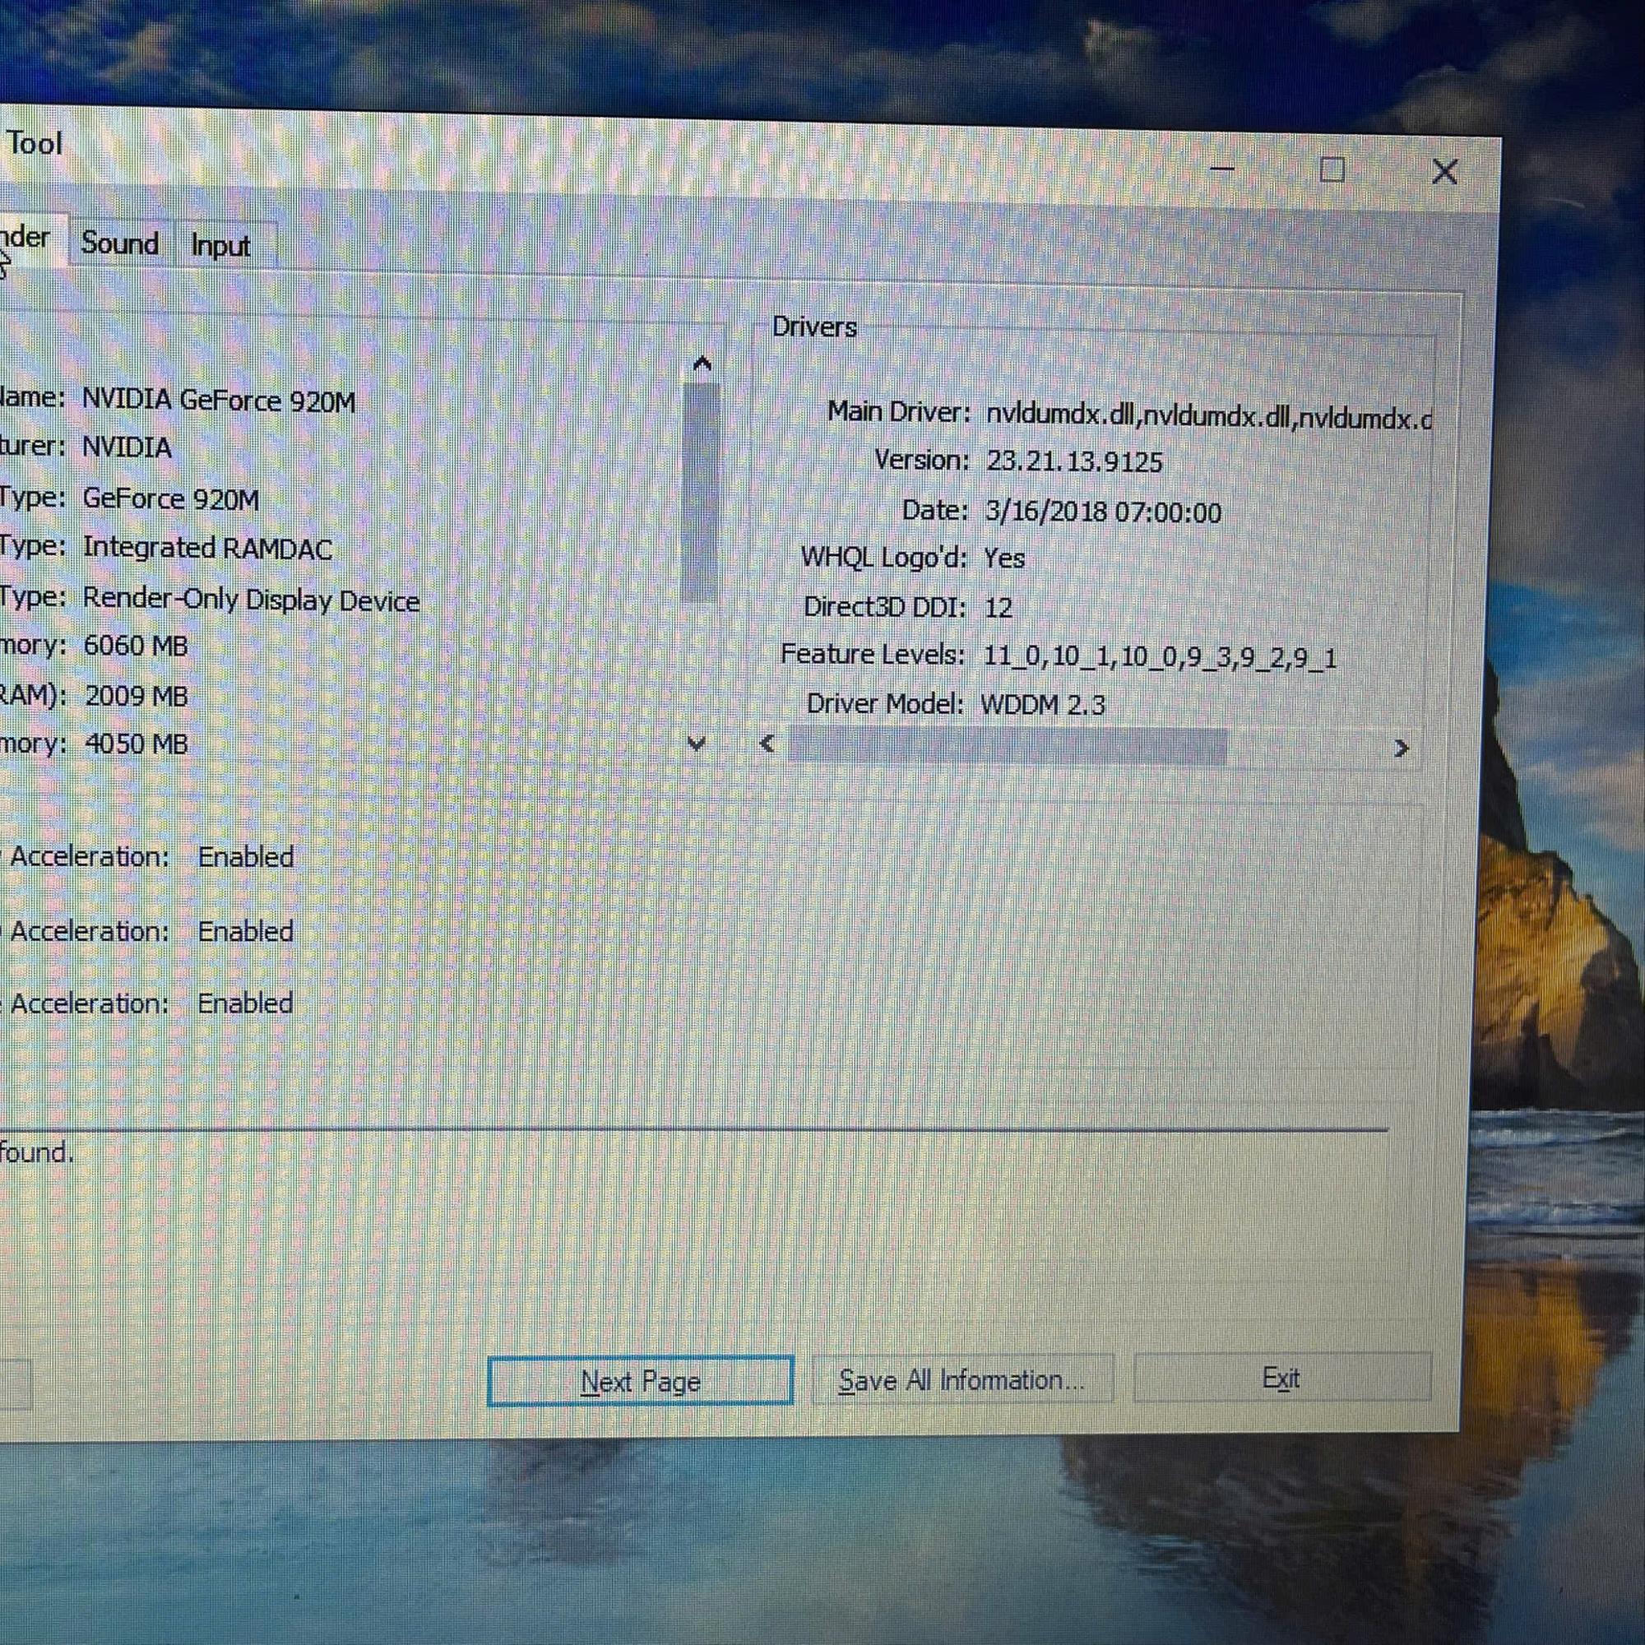Click the Drivers horizontal scrollbar thumb

point(1008,745)
